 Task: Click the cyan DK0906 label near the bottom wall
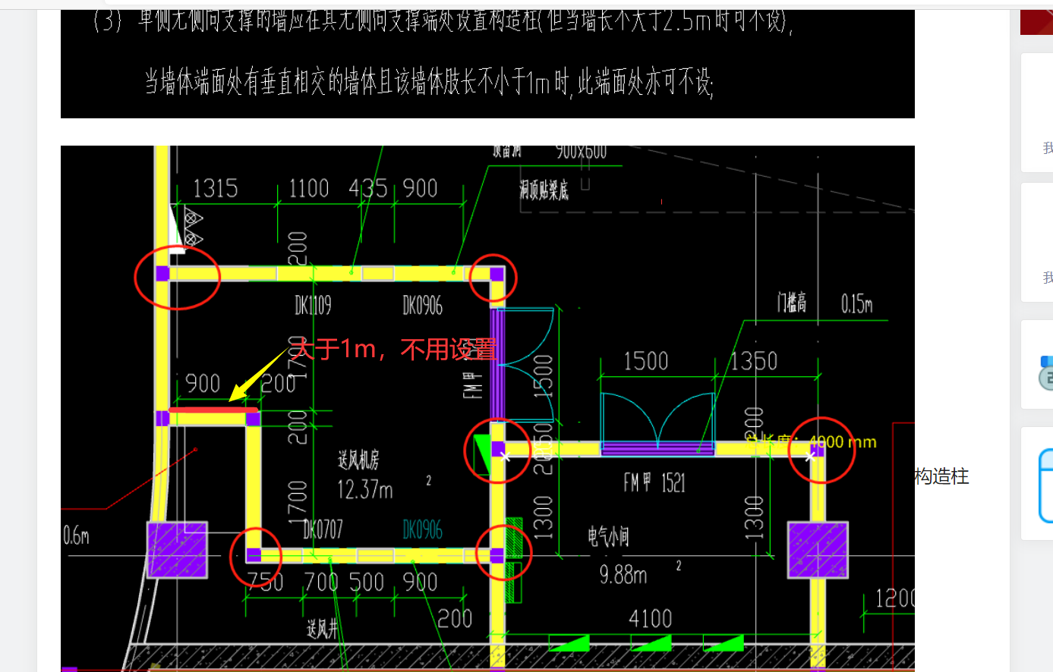coord(422,529)
